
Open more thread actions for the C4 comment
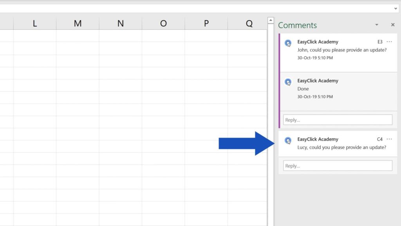(389, 139)
